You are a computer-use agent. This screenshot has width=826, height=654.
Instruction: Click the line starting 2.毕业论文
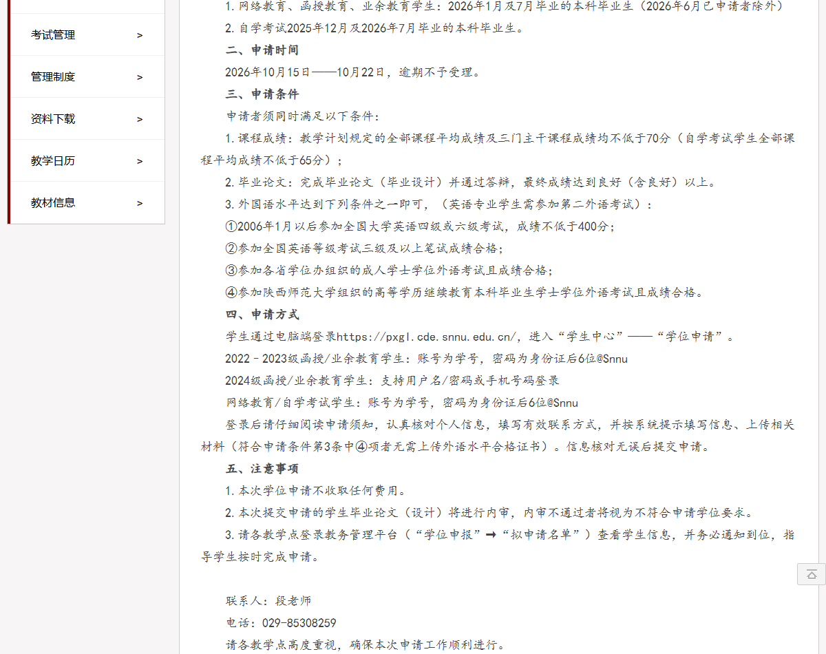(x=471, y=182)
